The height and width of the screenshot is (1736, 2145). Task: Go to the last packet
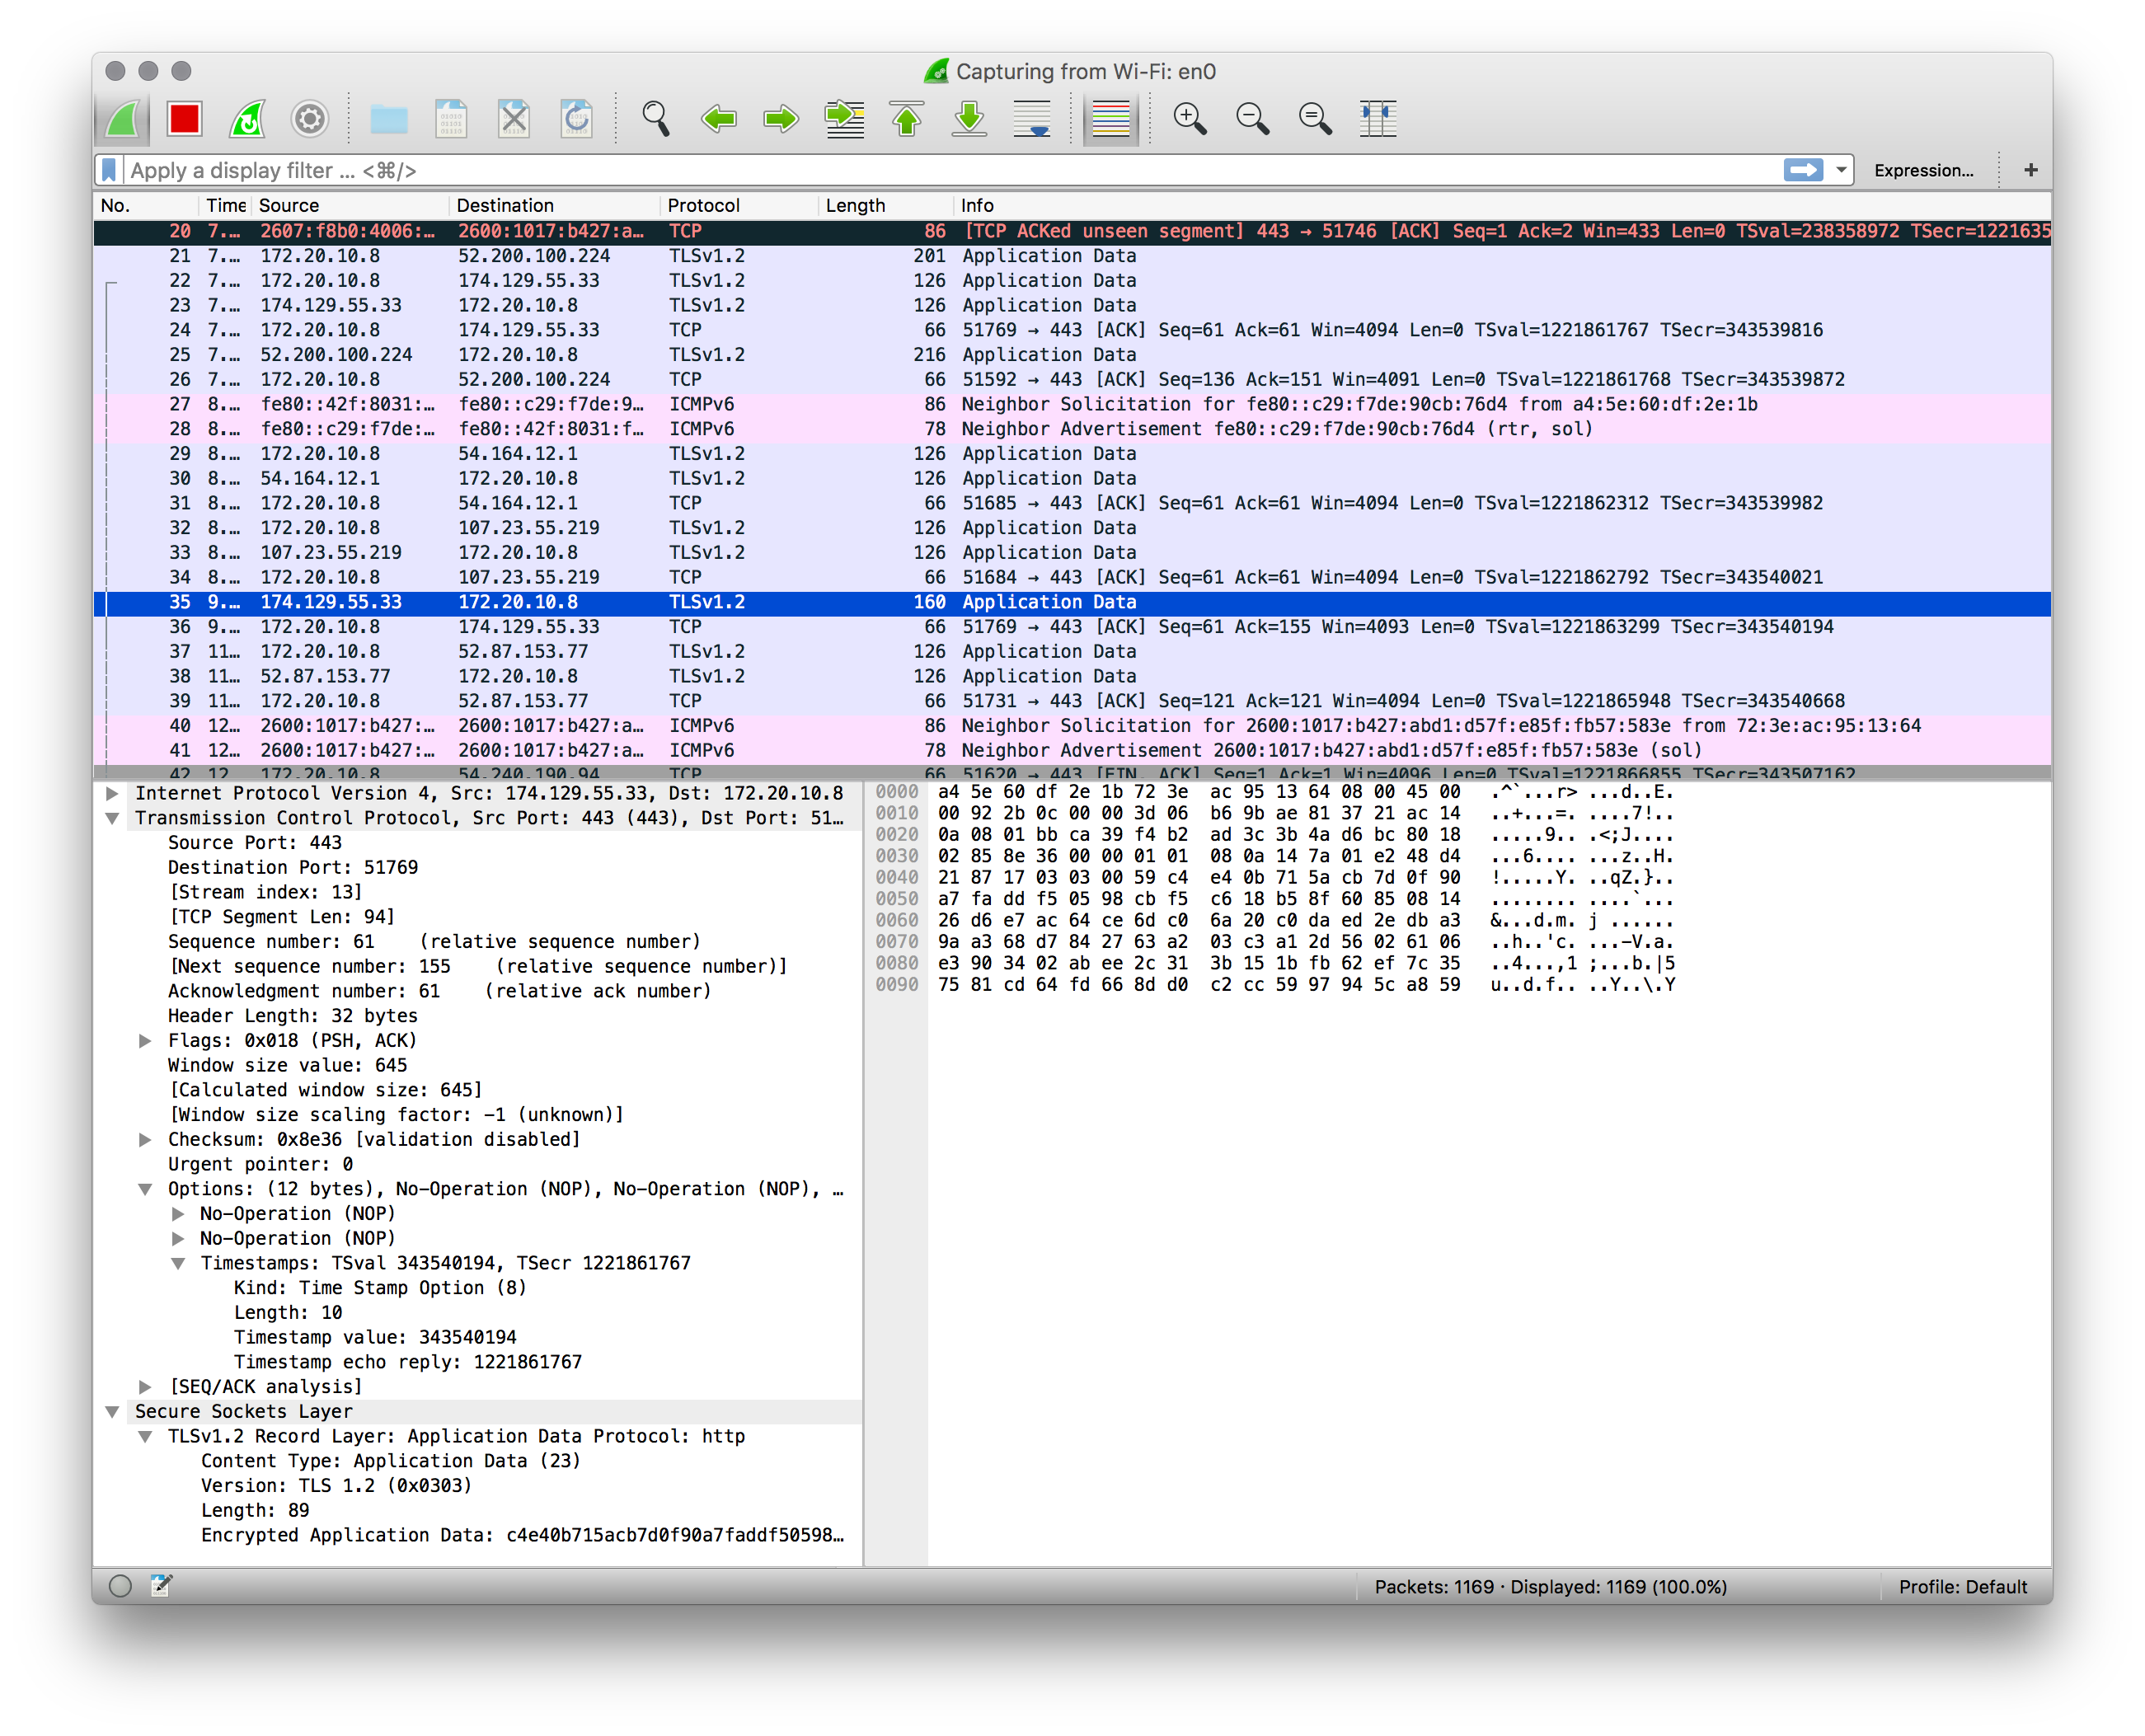point(969,119)
